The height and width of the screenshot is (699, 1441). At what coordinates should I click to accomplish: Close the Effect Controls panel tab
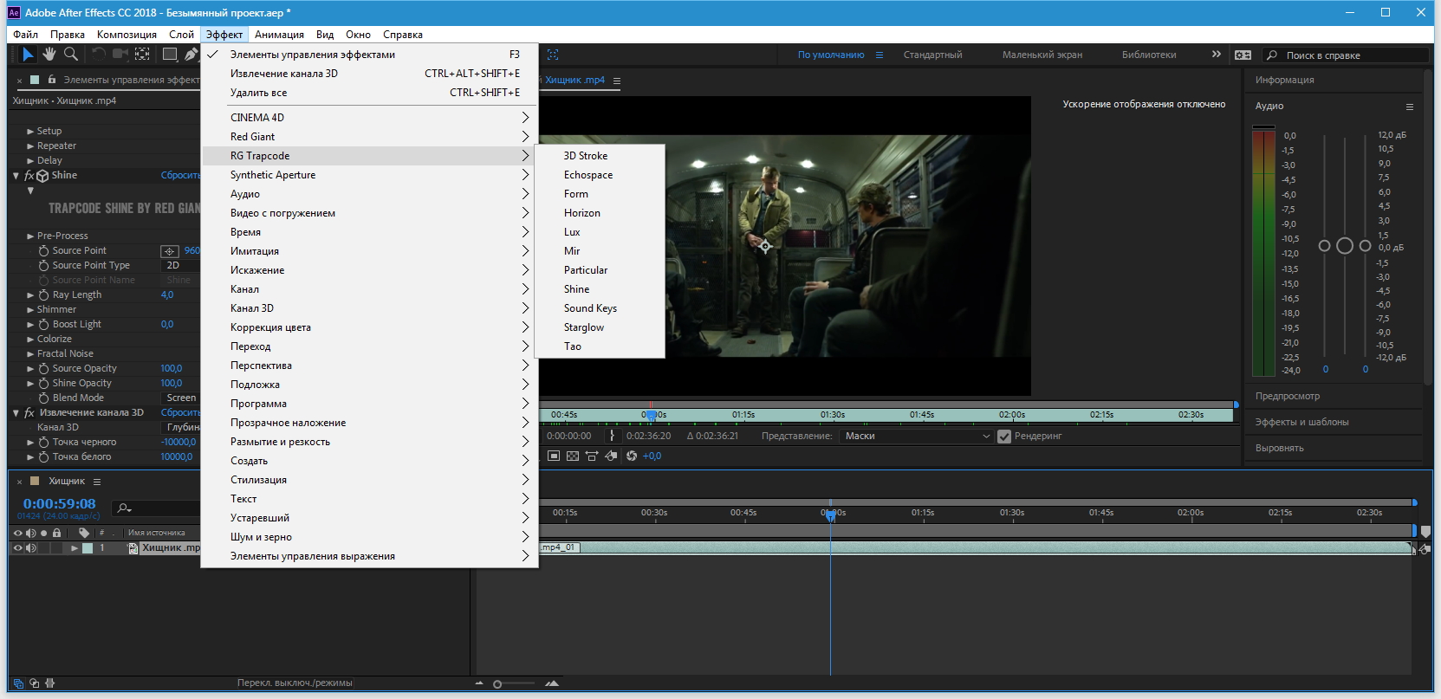19,80
